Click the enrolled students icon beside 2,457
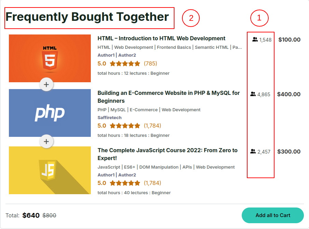 253,152
